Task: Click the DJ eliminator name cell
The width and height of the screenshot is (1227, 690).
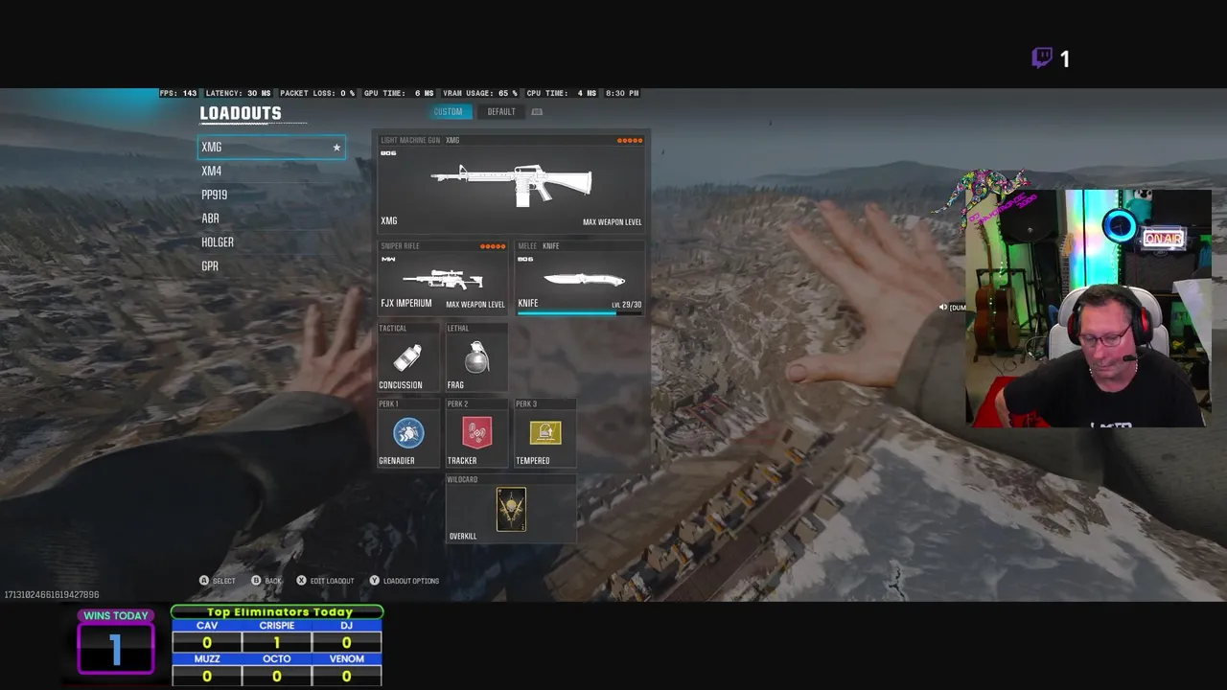Action: (347, 626)
